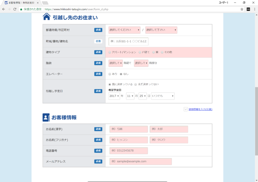
Task: Select アパート/マンション building type
Action: click(x=110, y=52)
